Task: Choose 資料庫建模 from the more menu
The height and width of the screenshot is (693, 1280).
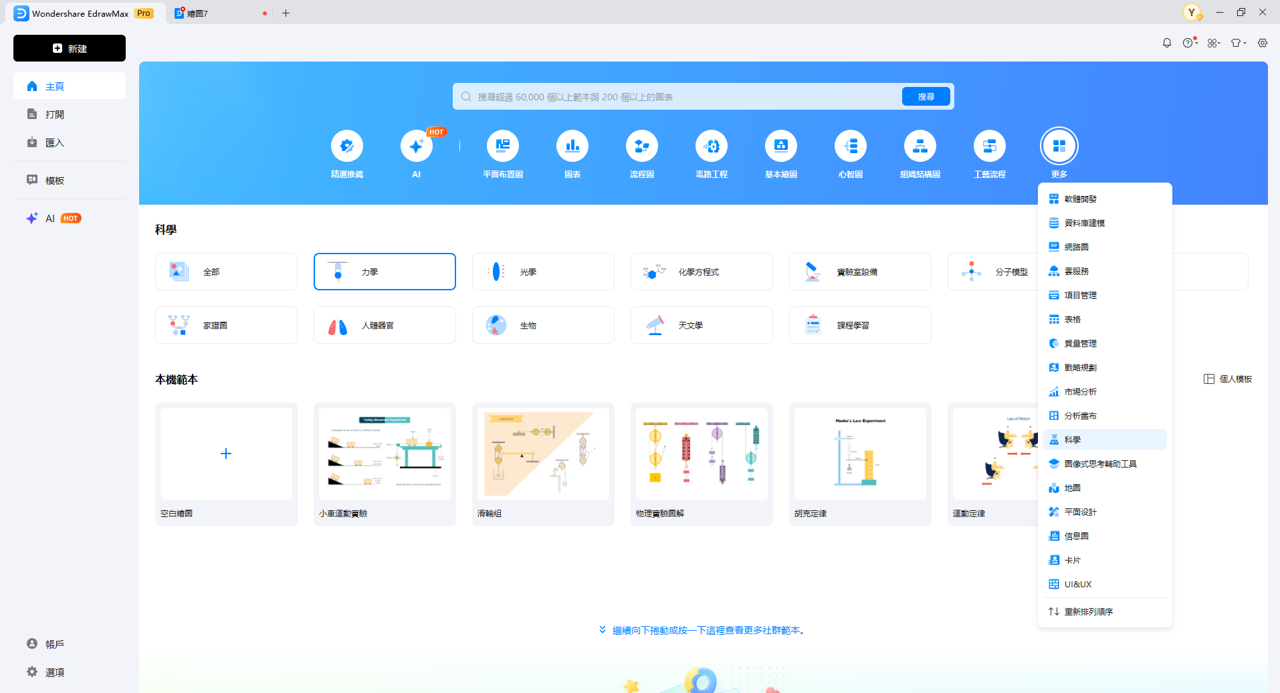Action: pyautogui.click(x=1084, y=223)
